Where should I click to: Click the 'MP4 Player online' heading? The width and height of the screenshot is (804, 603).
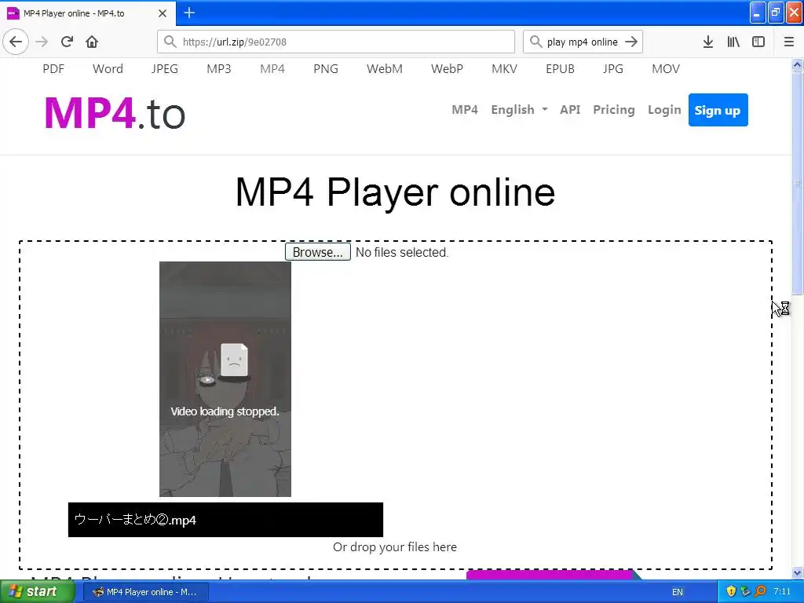pos(396,192)
